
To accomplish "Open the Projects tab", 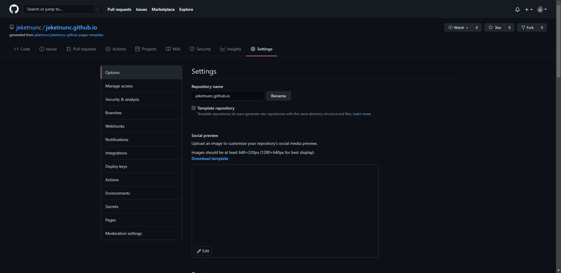I will 146,49.
